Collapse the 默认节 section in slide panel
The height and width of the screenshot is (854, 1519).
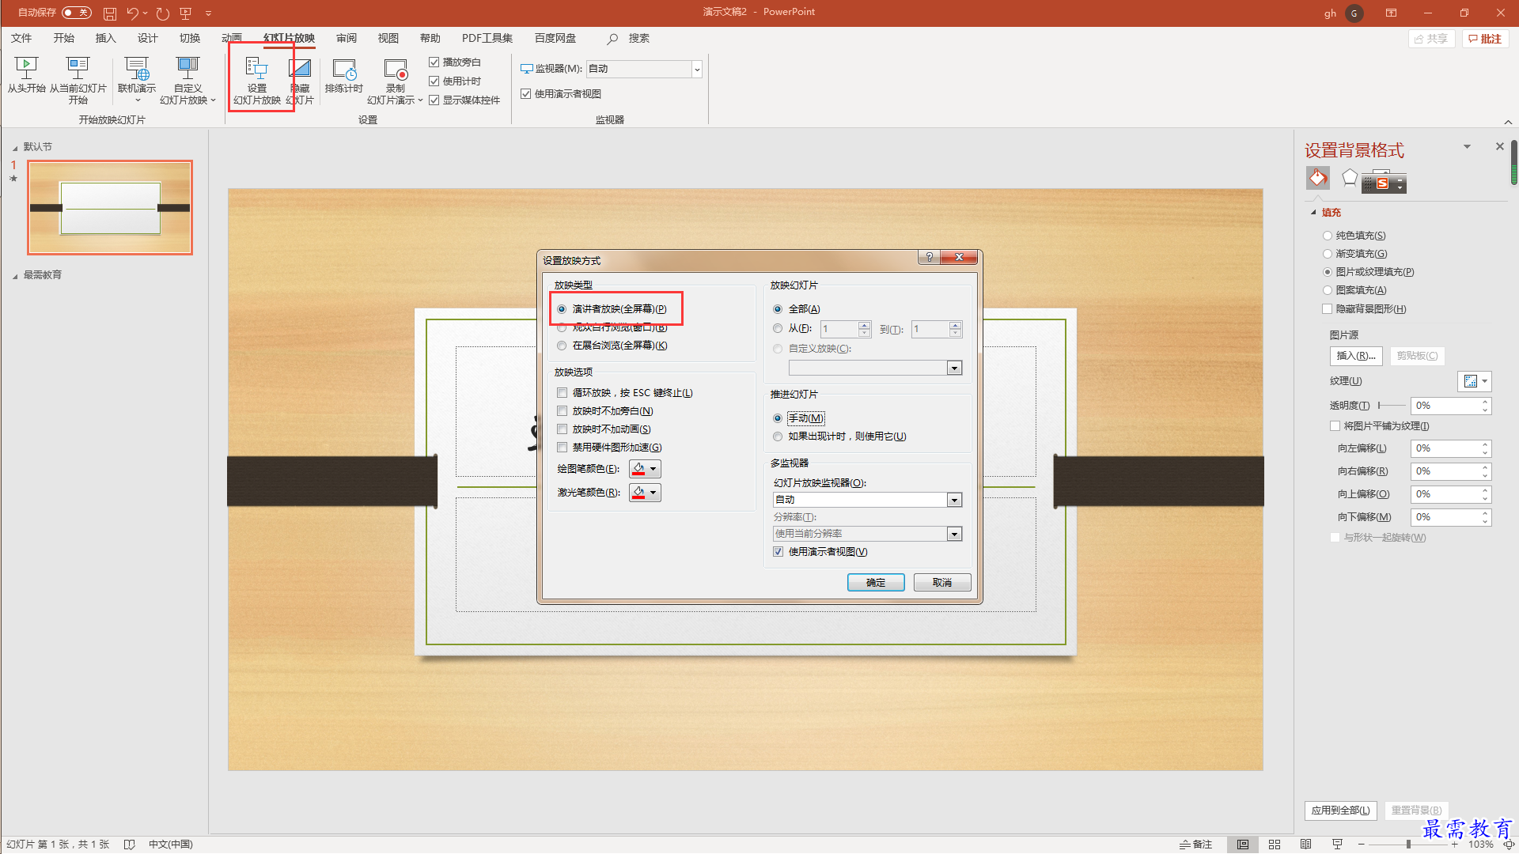(15, 148)
